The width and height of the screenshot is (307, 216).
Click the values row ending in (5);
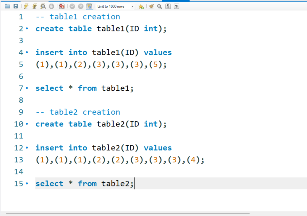tap(101, 64)
